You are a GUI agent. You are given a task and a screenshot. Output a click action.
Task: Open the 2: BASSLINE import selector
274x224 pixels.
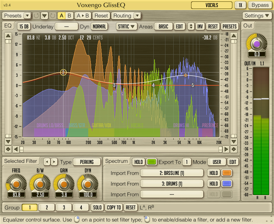[172, 173]
